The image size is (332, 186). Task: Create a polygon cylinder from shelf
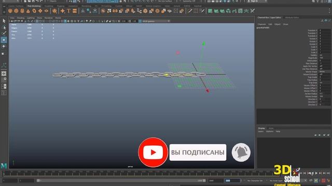22,11
